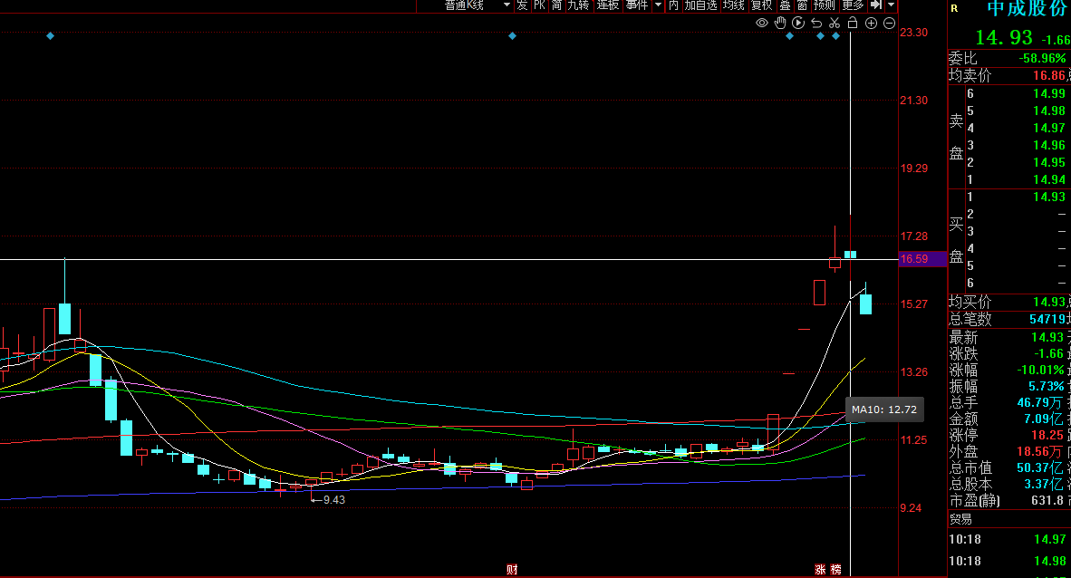Select buy level 1 price 14.93
Image resolution: width=1071 pixels, height=578 pixels.
[x=1049, y=197]
